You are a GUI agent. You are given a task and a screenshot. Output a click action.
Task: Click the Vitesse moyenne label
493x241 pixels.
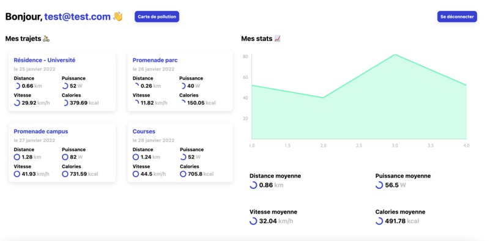[273, 212]
